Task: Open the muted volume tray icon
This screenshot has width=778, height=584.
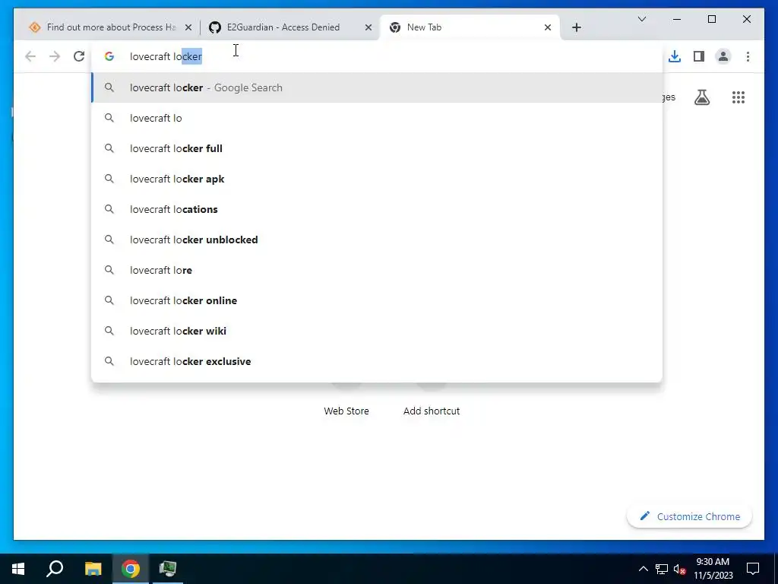Action: coord(680,569)
